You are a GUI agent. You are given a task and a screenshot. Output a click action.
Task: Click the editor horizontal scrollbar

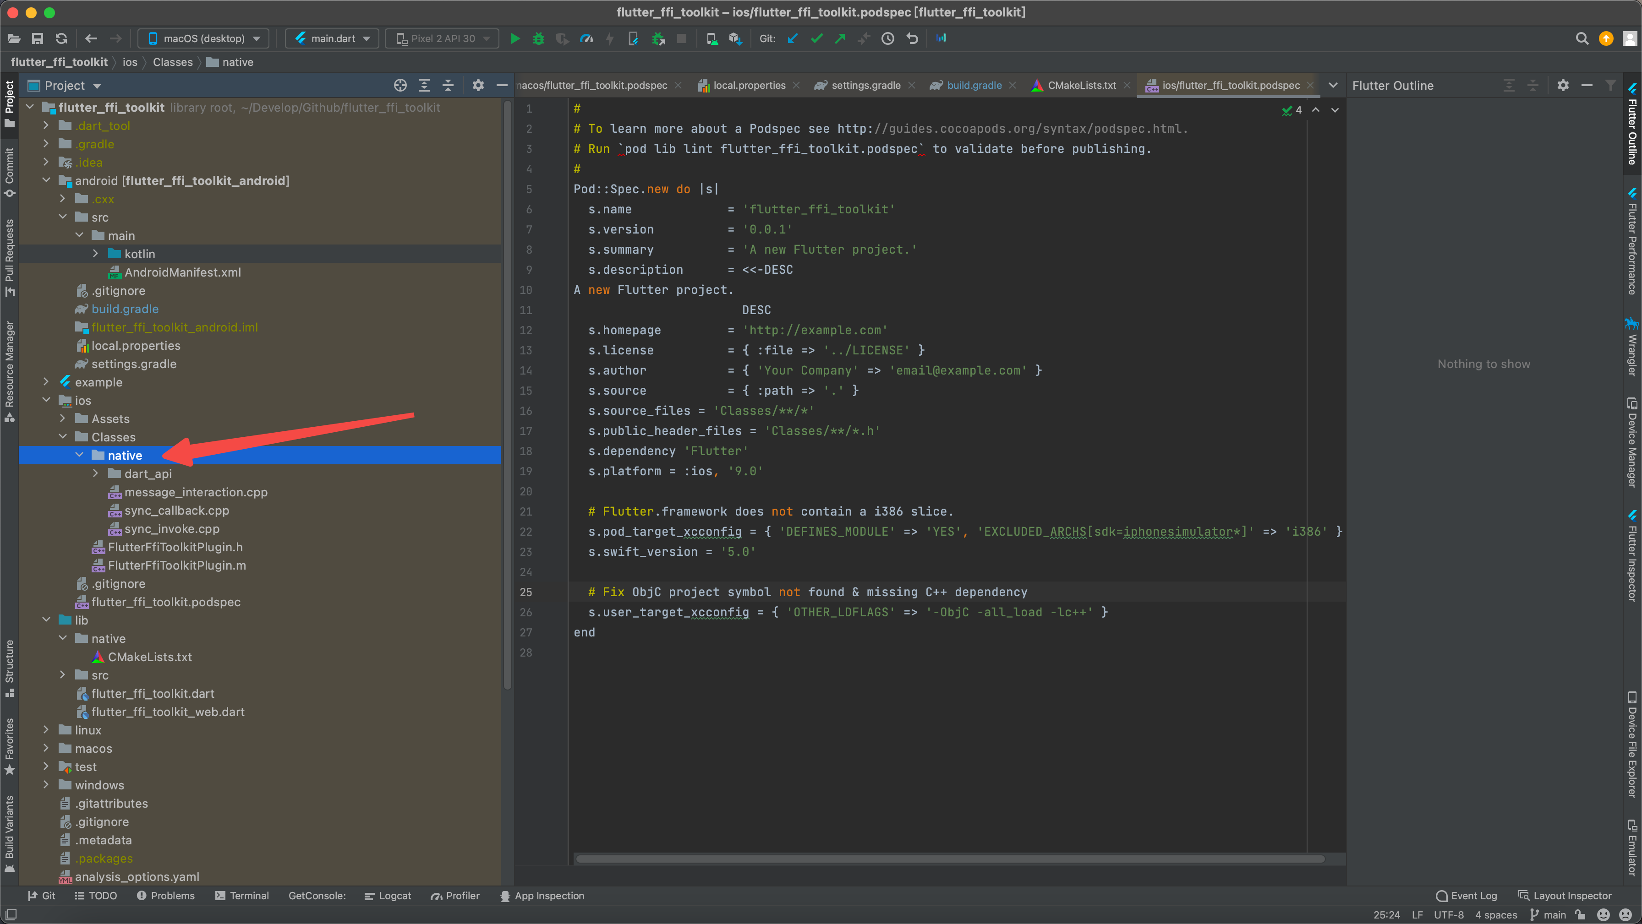pyautogui.click(x=950, y=859)
